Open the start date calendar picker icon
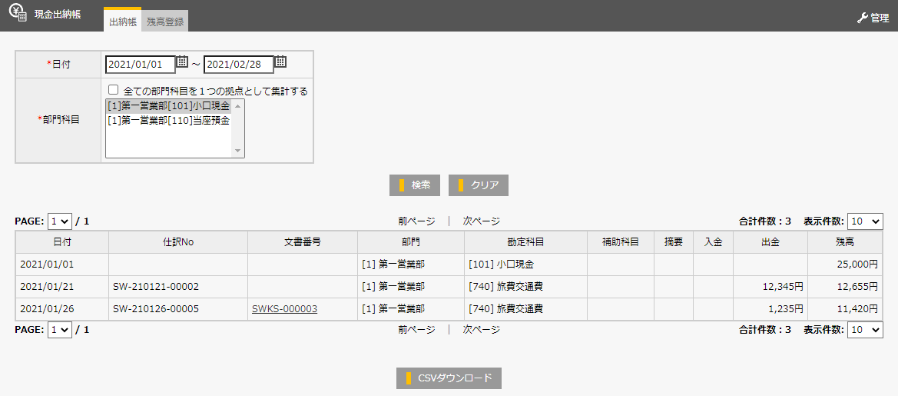 182,62
